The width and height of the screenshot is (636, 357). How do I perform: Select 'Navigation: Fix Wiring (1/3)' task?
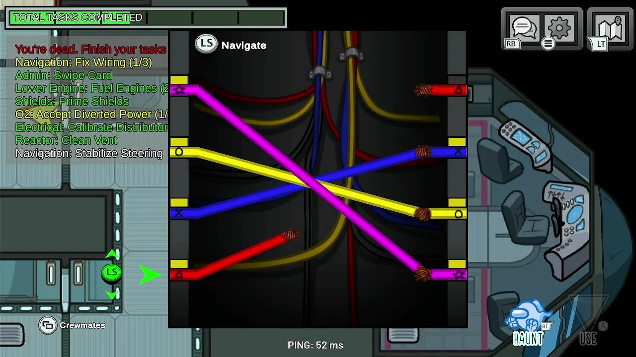click(83, 62)
